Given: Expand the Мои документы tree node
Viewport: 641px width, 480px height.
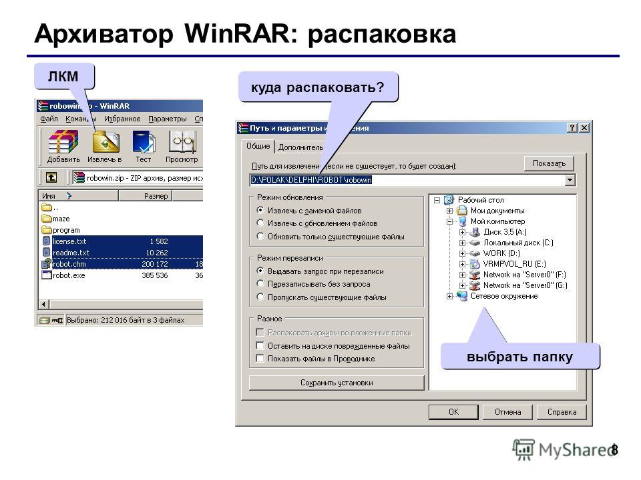Looking at the screenshot, I should click(449, 211).
